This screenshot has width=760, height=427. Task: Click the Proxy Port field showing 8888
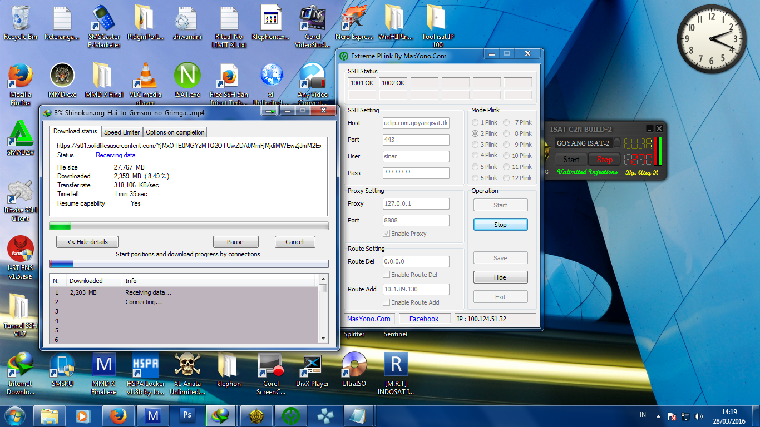416,220
